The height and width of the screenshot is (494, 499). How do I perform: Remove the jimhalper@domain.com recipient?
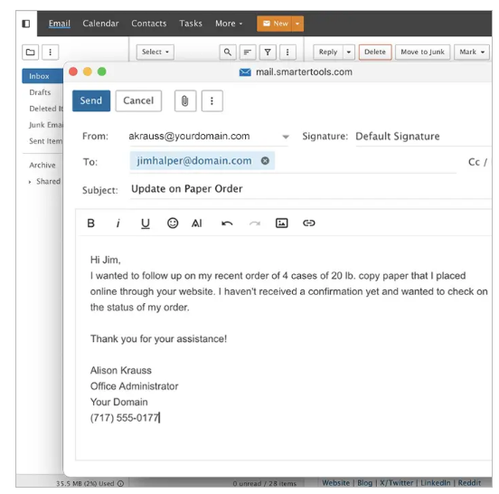click(x=265, y=161)
